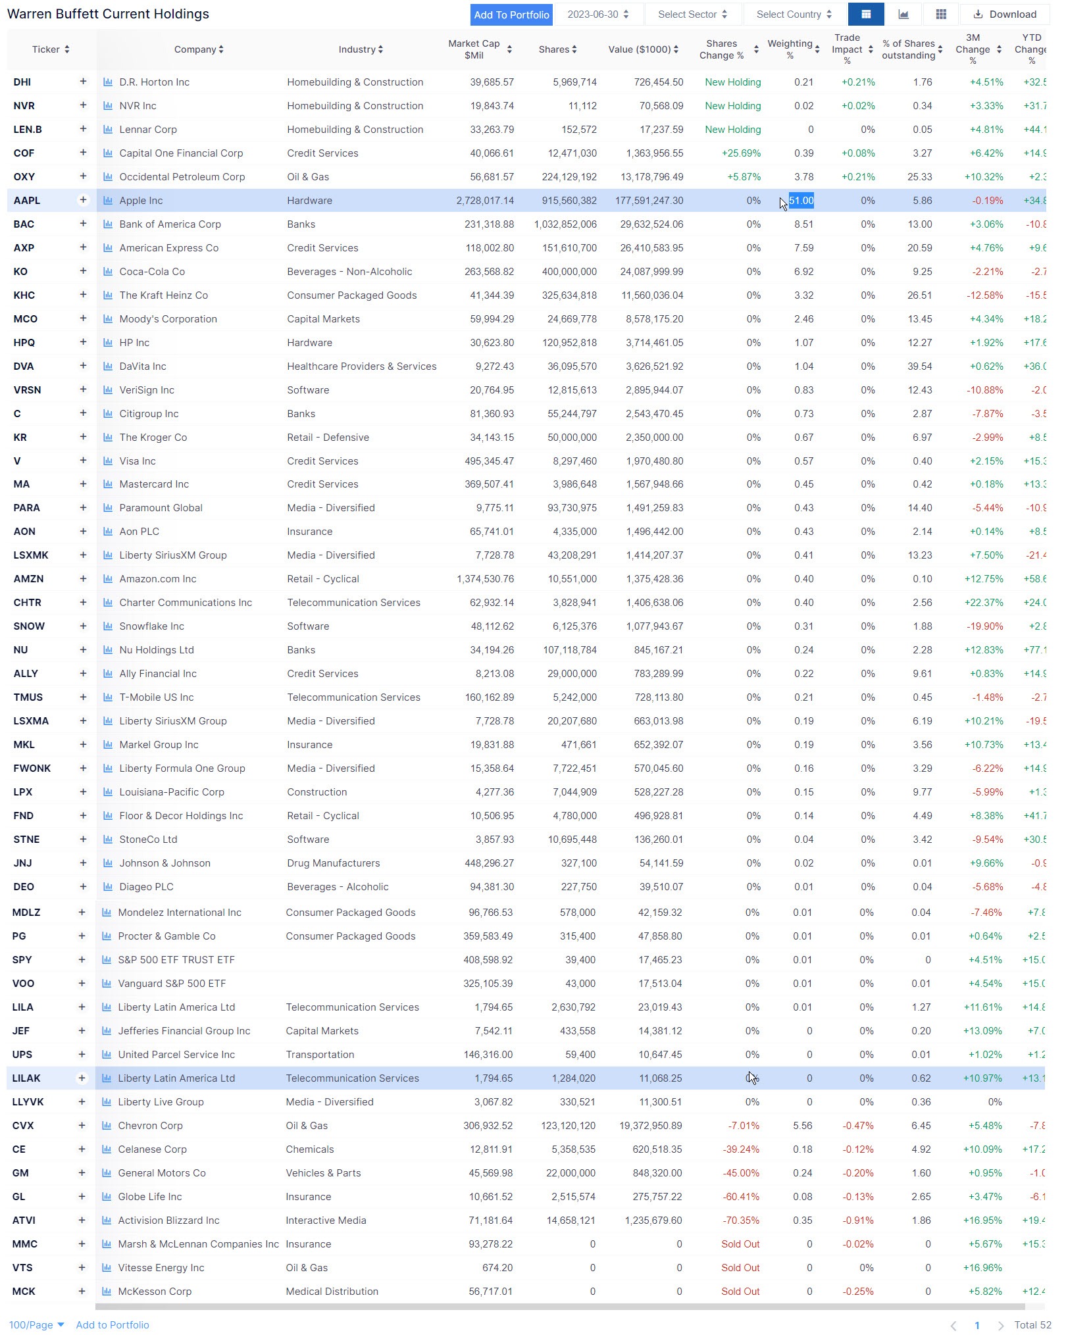This screenshot has width=1066, height=1335.
Task: Click the LLYVK ticker
Action: coord(28,1102)
